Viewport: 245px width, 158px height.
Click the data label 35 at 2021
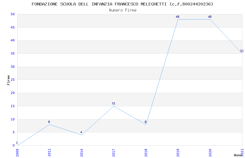(x=242, y=51)
